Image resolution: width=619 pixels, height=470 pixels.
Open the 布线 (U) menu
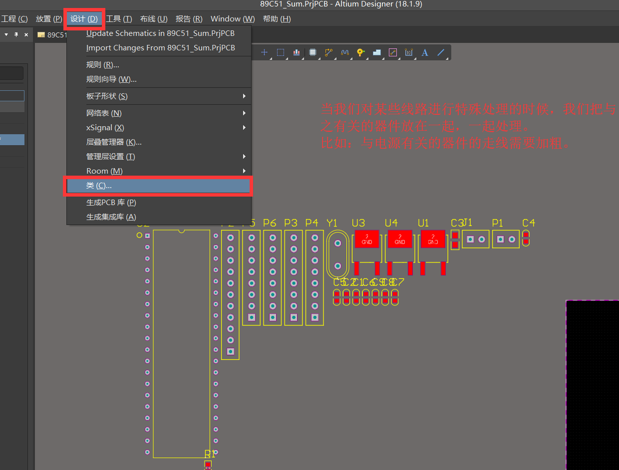(x=154, y=19)
